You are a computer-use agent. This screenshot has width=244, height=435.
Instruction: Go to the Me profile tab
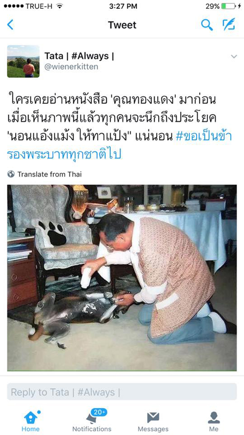click(214, 421)
